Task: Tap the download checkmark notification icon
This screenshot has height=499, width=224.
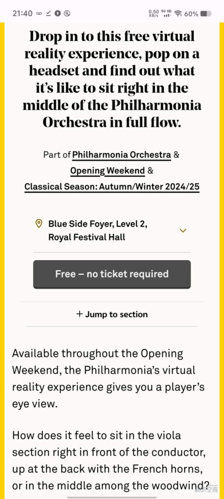Action: 49,14
